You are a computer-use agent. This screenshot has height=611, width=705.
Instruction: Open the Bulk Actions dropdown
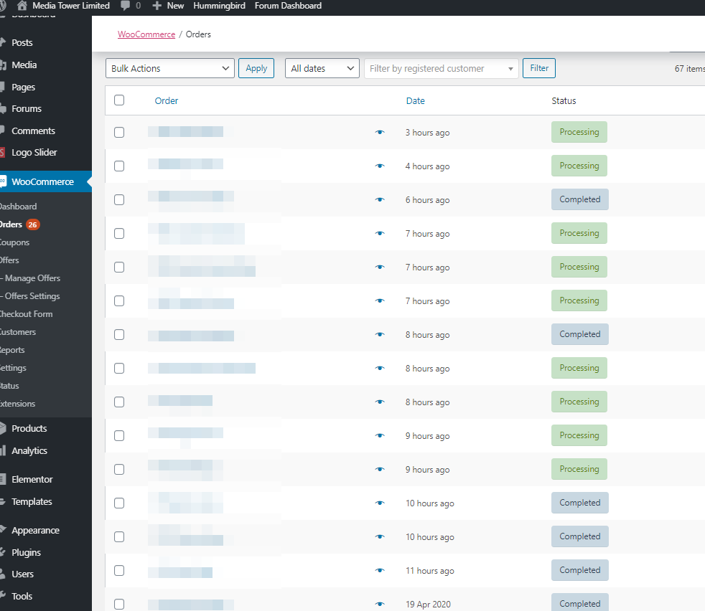click(x=169, y=68)
